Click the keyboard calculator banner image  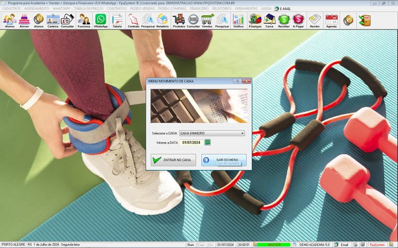(199, 106)
